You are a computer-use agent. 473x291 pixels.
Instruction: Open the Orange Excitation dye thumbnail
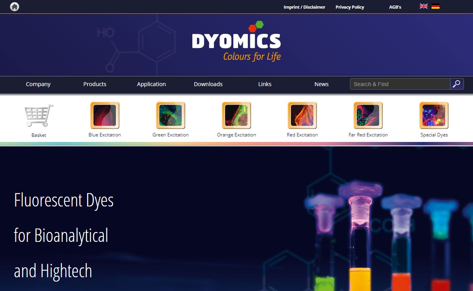236,115
